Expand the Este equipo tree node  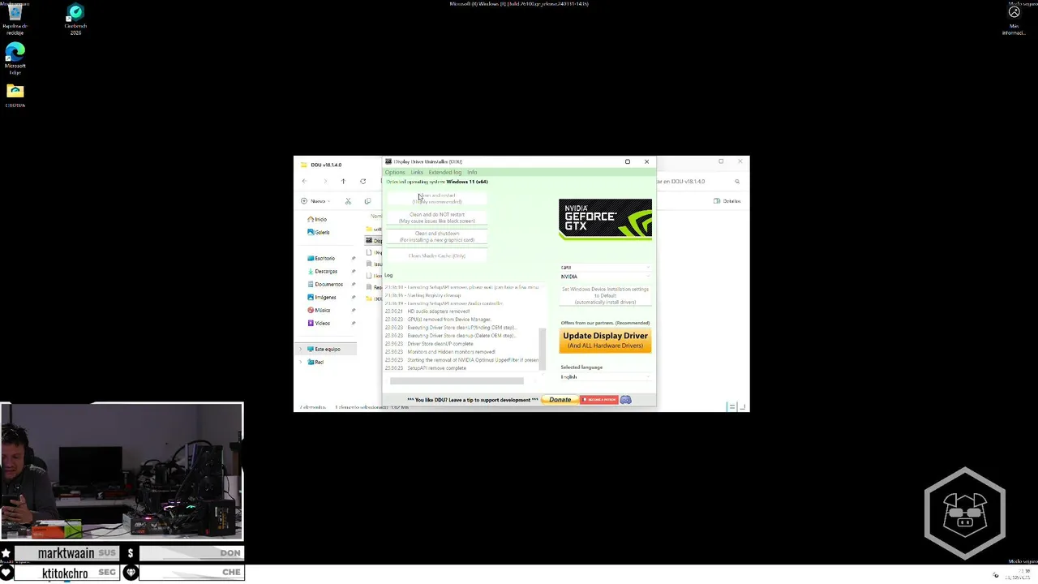pyautogui.click(x=301, y=349)
